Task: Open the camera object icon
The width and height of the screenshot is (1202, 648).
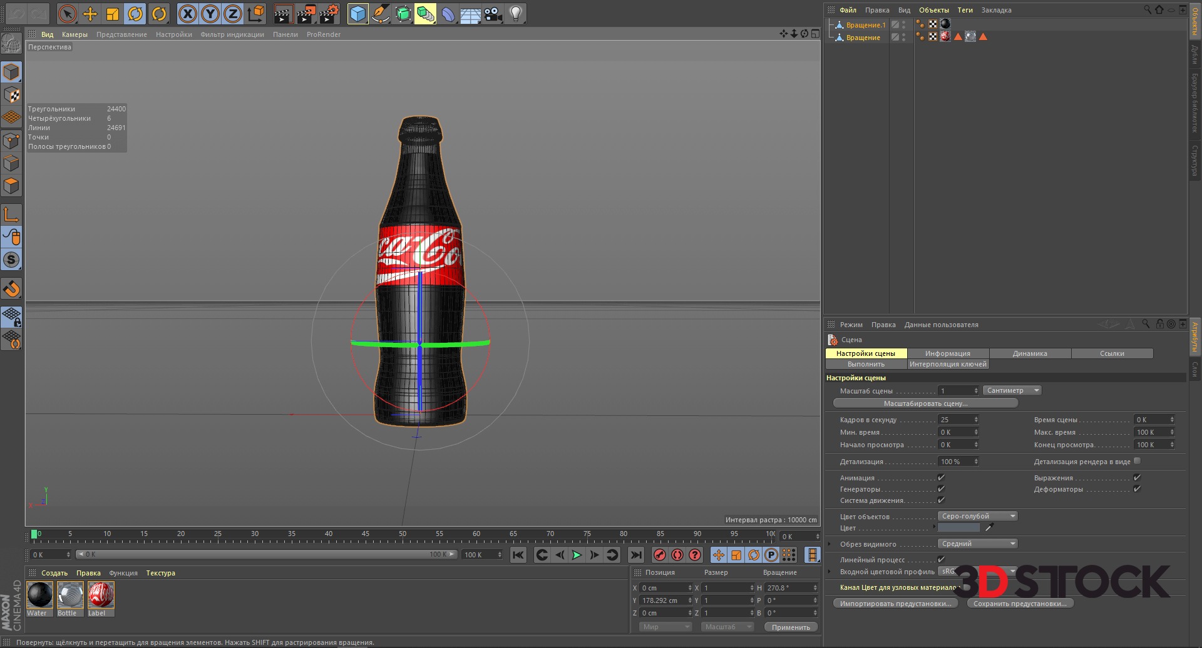Action: [x=493, y=14]
